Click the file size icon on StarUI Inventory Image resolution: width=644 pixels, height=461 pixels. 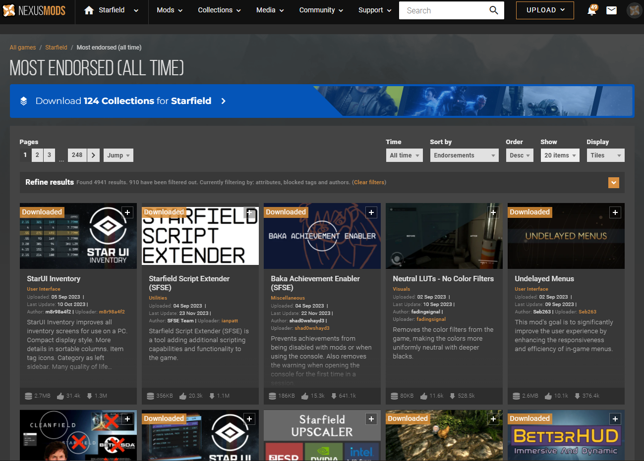coord(29,396)
